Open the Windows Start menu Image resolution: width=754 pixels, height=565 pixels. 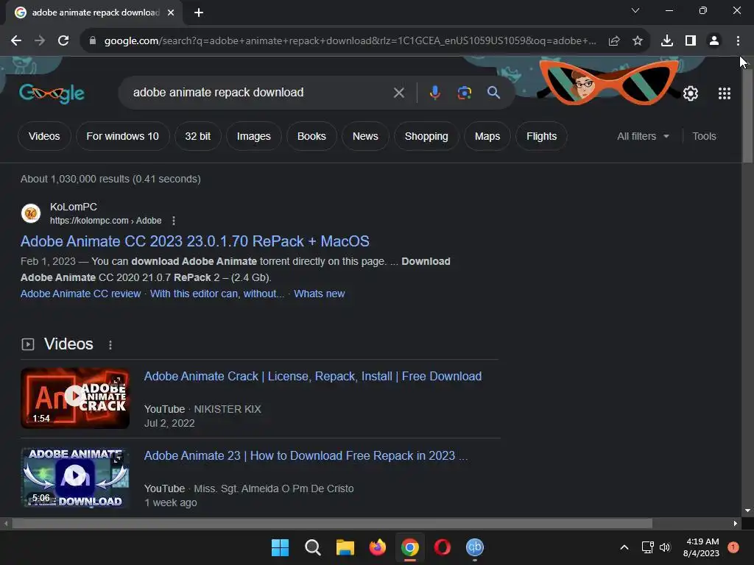280,547
